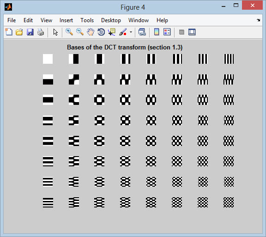Activate the Zoom Out magnifier tool

(80, 32)
